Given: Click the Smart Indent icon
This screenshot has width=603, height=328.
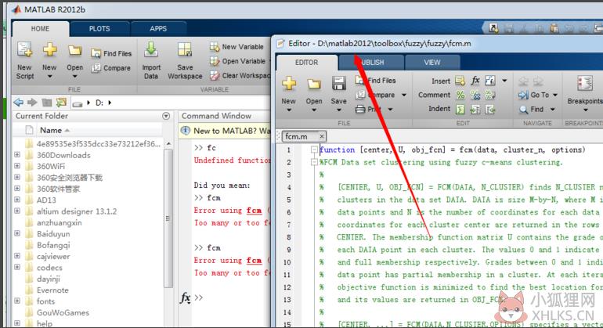Looking at the screenshot, I should tap(460, 110).
